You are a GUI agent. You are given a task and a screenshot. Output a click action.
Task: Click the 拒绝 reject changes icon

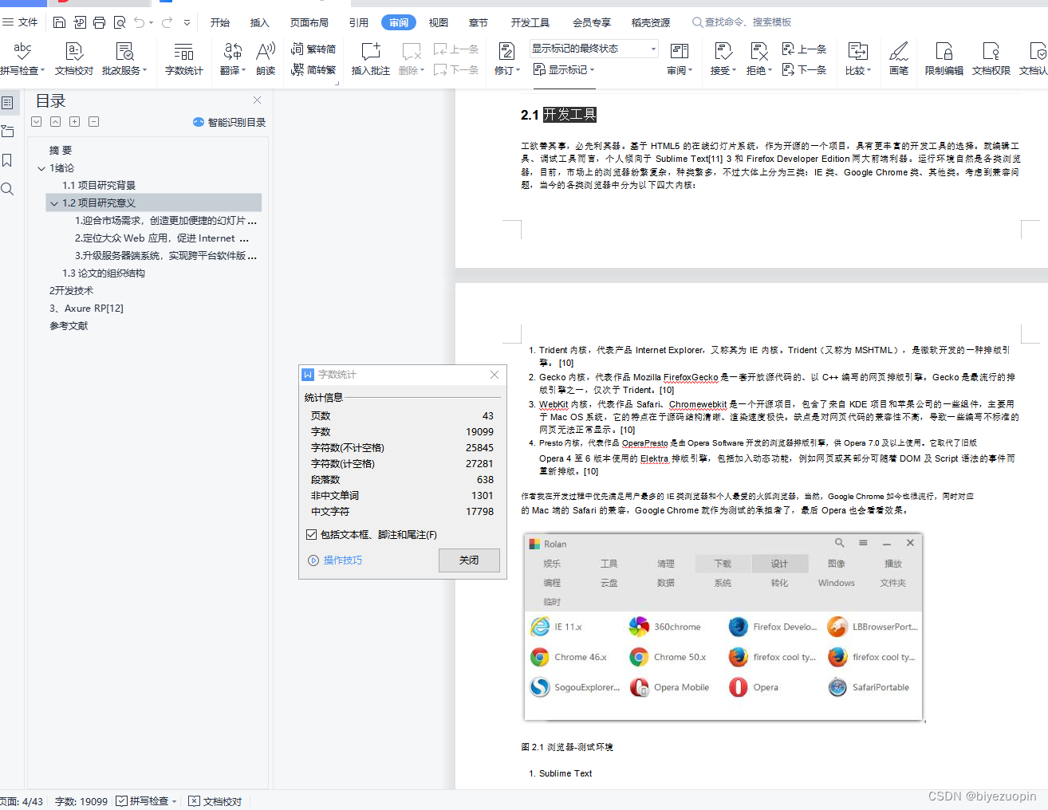point(758,52)
